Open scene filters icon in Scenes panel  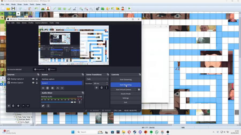[52, 88]
